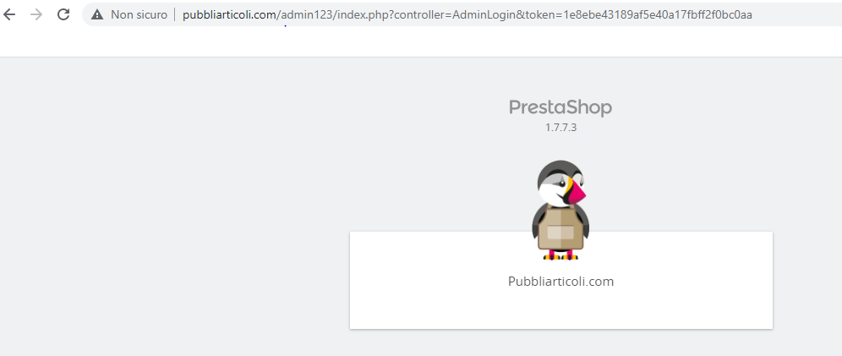Open the site warning triangle icon

(x=97, y=14)
